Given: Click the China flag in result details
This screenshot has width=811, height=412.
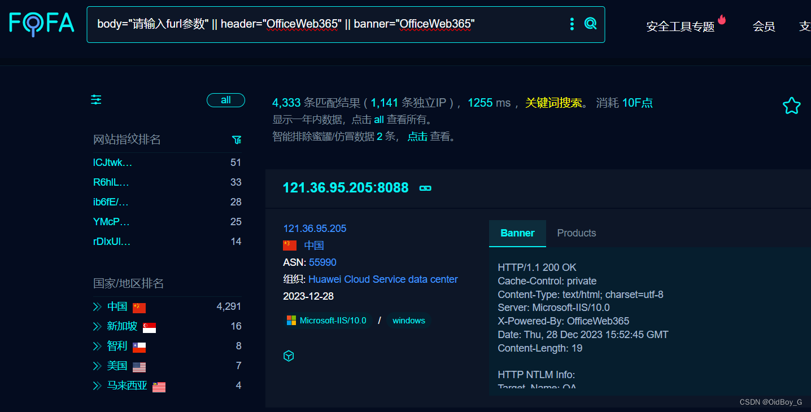Looking at the screenshot, I should coord(290,246).
